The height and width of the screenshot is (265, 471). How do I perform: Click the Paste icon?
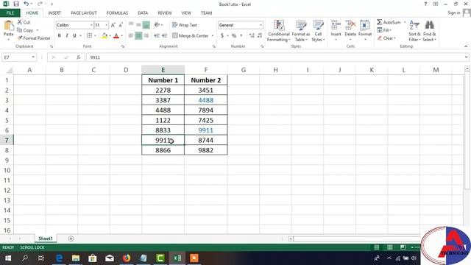point(9,26)
